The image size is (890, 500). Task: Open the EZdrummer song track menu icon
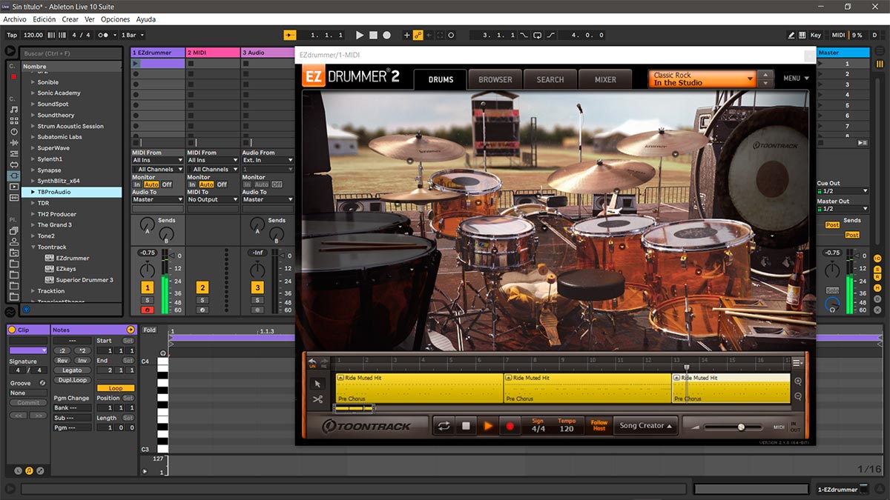[797, 362]
